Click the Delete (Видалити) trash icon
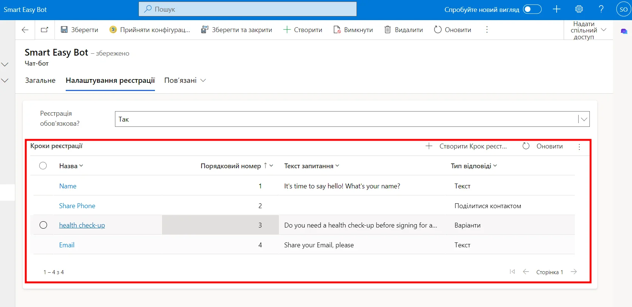Image resolution: width=632 pixels, height=307 pixels. [x=387, y=30]
